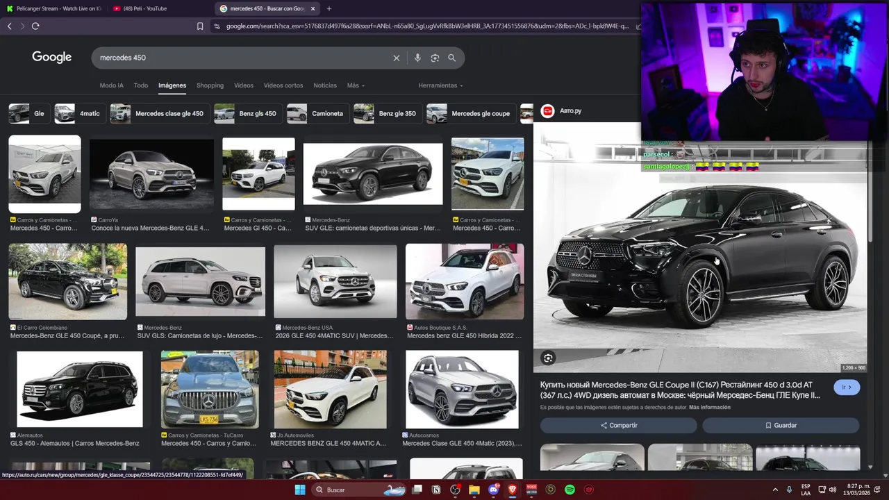This screenshot has height=500, width=889.
Task: Open Voicemeeter from taskbar
Action: click(x=531, y=490)
